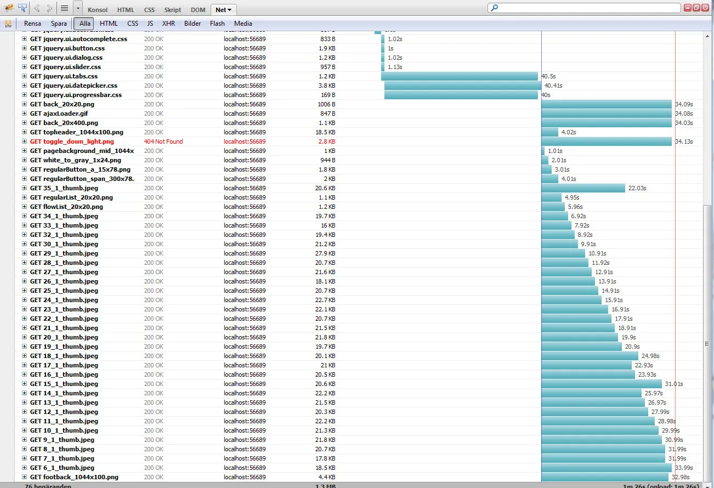Expand the toggle_down_light.png 404 request row
The height and width of the screenshot is (488, 714).
(24, 141)
